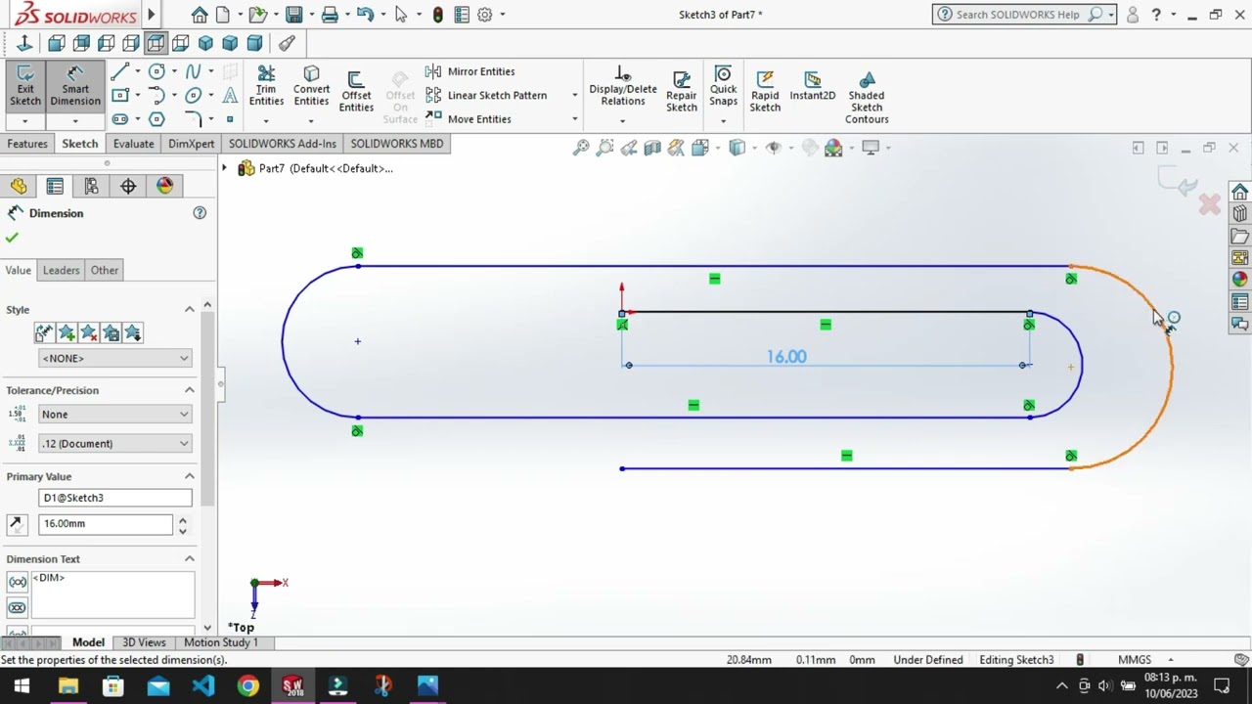Choose the Corner Rectangle tool

(119, 95)
